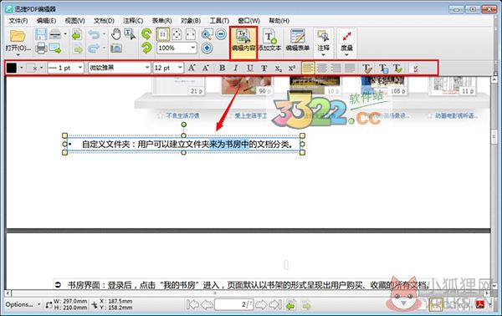This screenshot has width=502, height=316.
Task: Toggle italic formatting
Action: (x=236, y=68)
